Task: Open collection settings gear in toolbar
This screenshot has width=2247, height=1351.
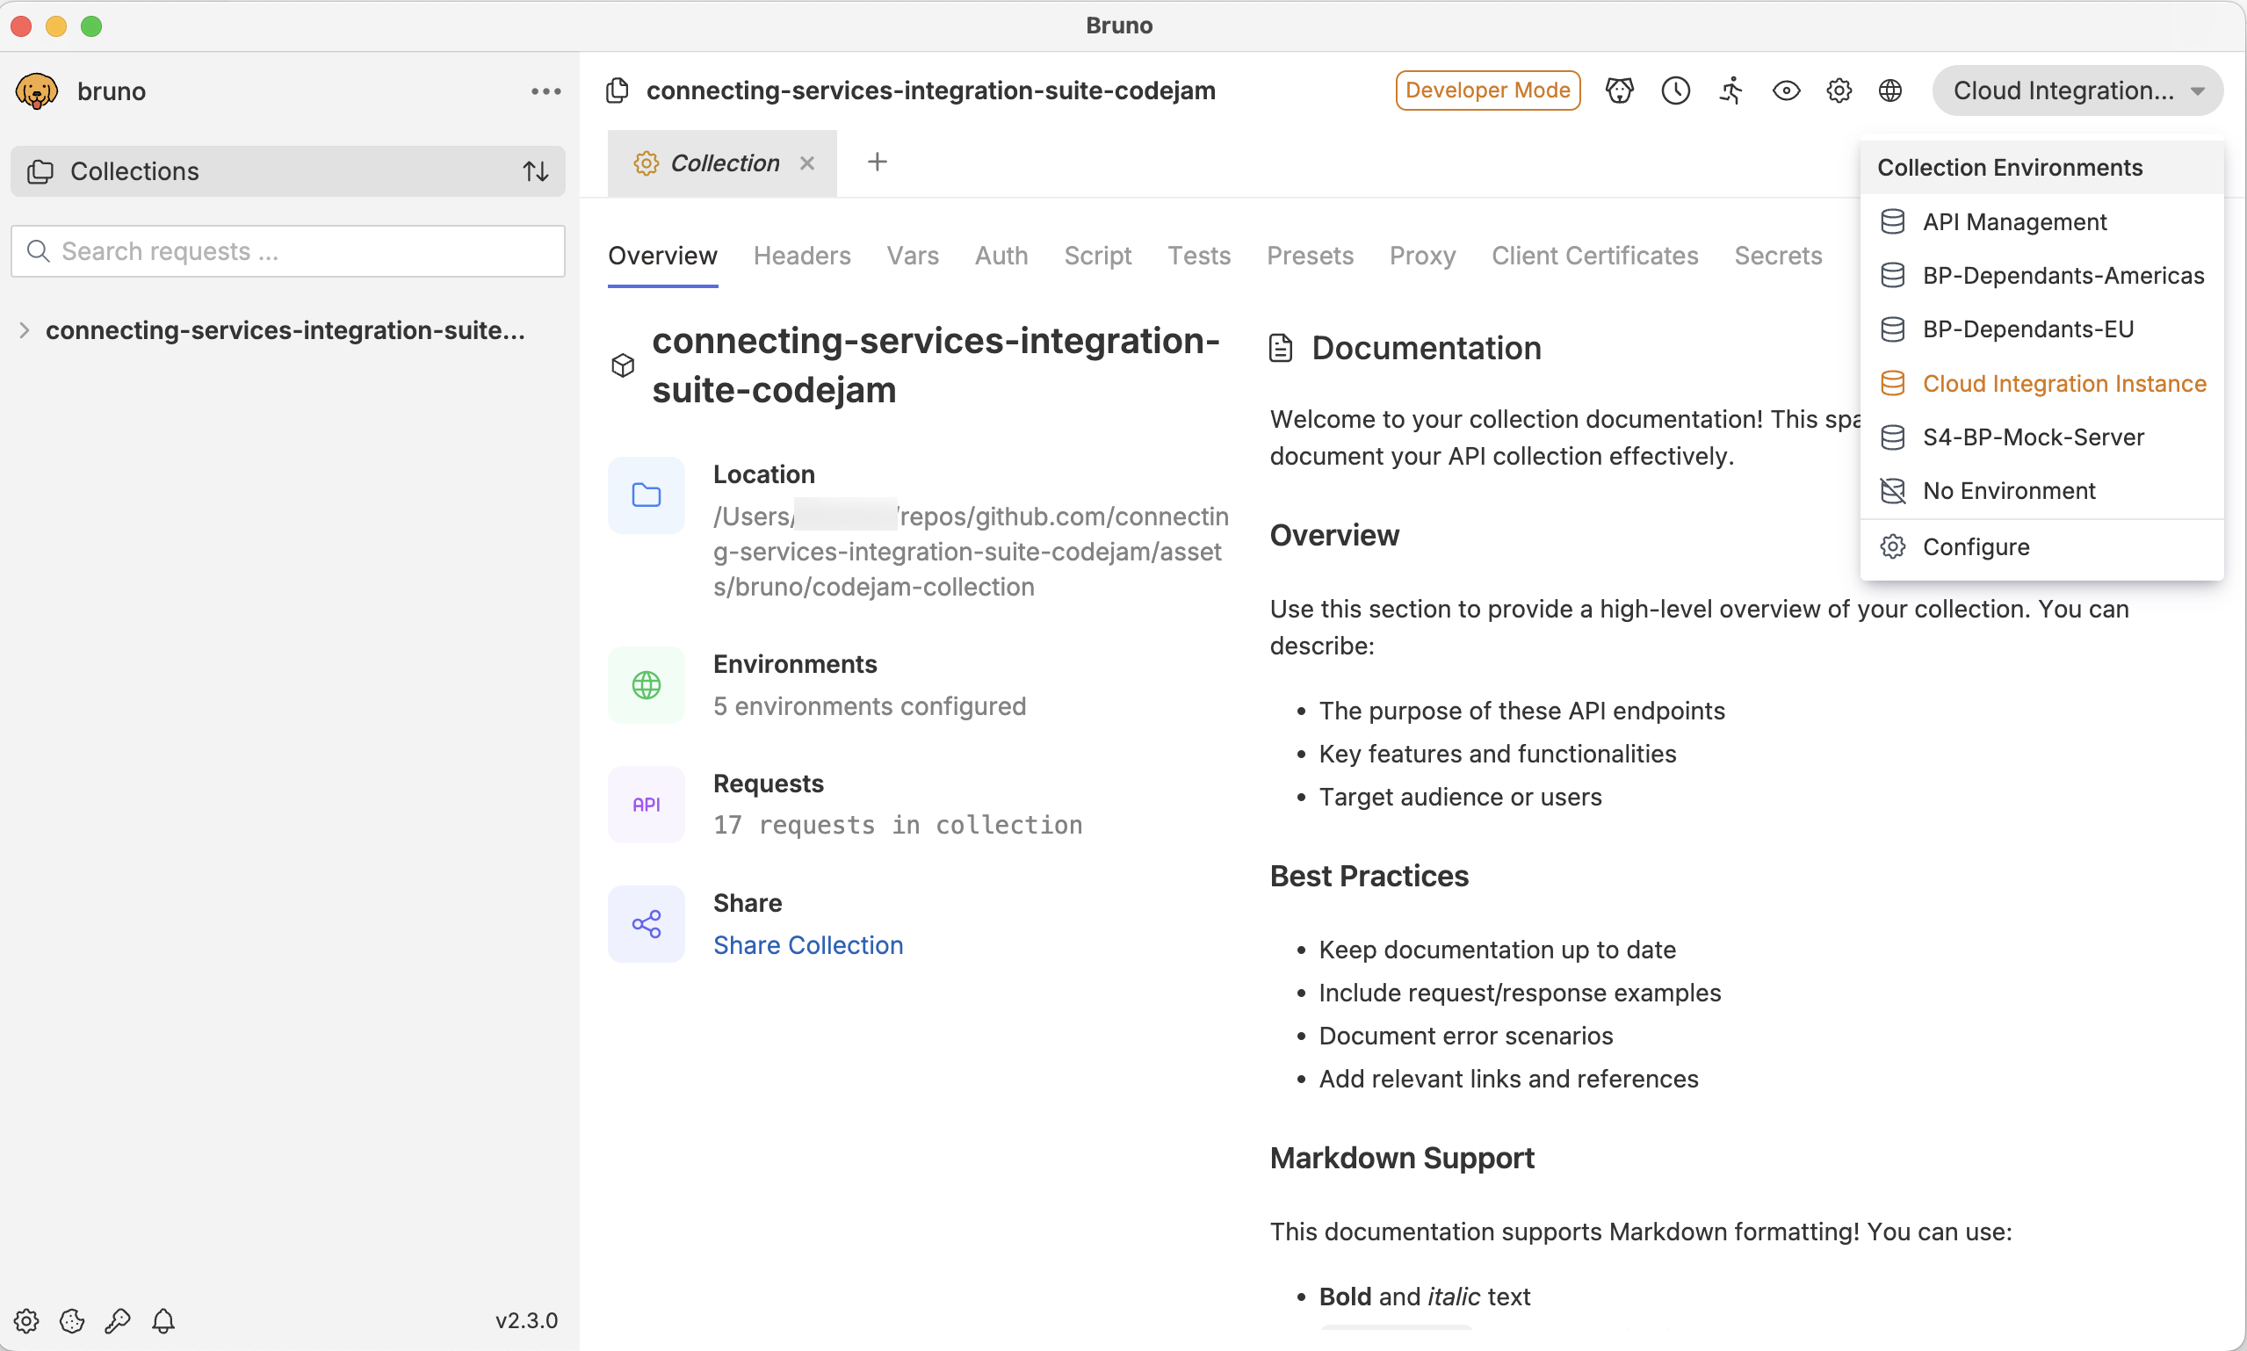Action: click(1839, 90)
